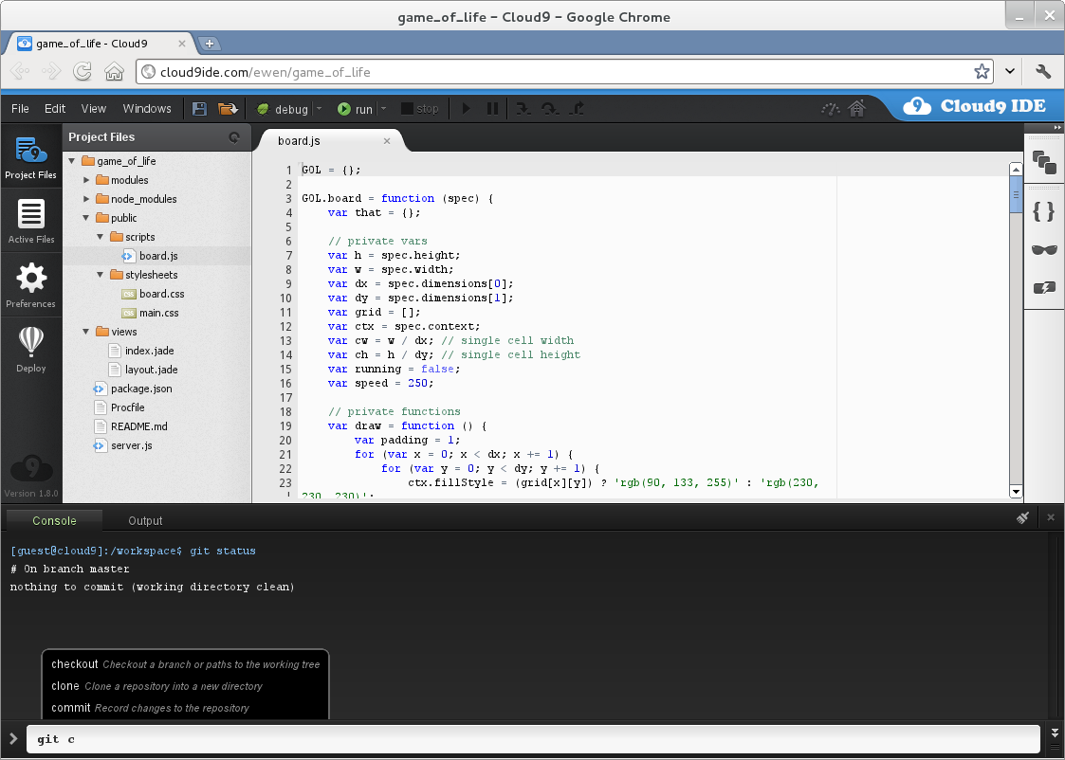
Task: Open the Preferences gear panel
Action: (x=31, y=285)
